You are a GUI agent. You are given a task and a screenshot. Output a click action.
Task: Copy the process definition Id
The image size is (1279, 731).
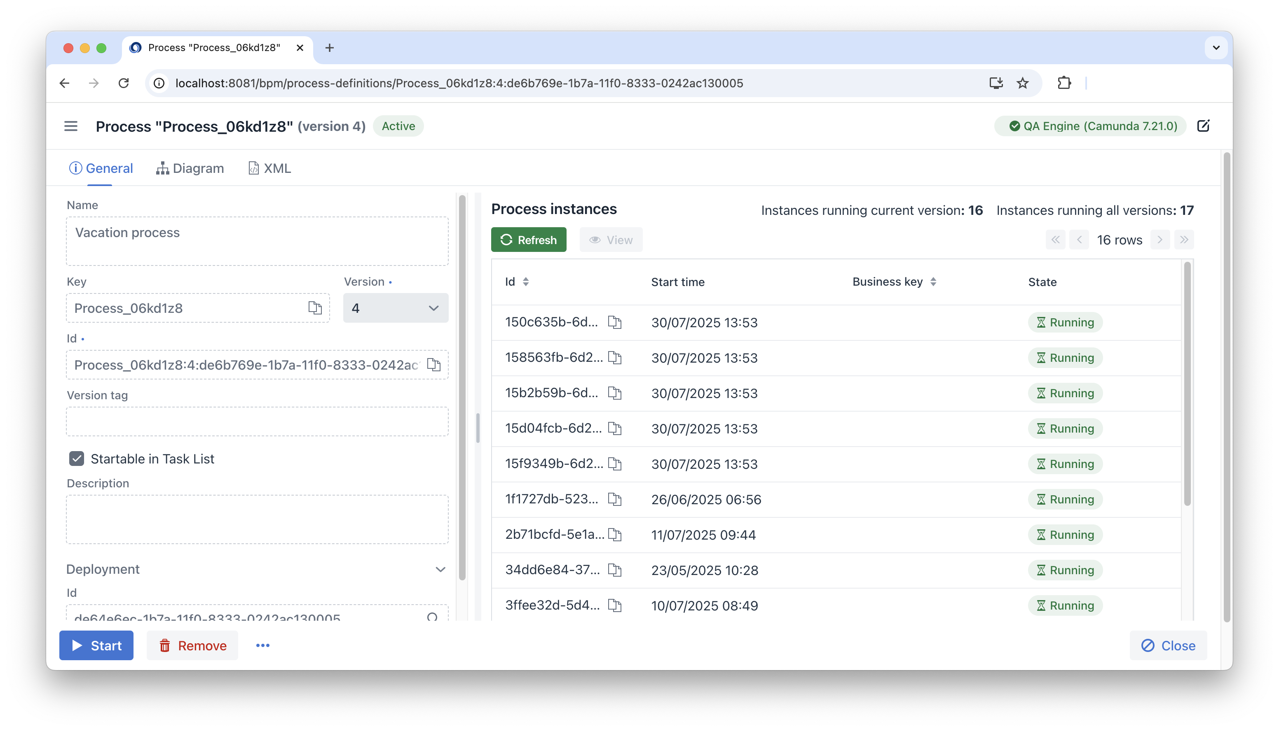coord(434,365)
